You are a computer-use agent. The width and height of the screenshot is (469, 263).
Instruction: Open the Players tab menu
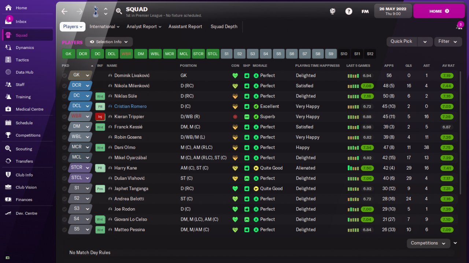73,27
